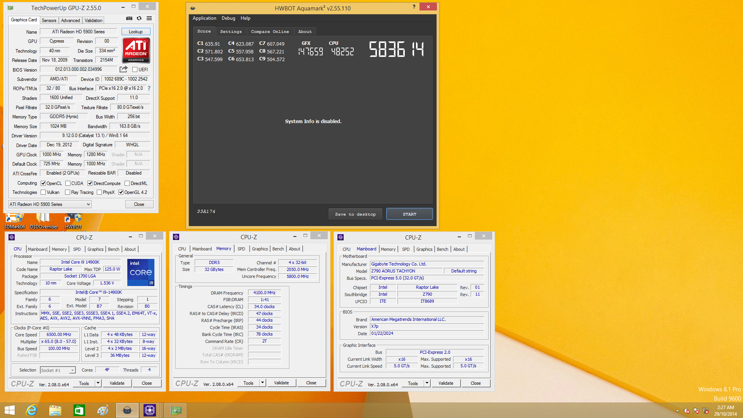Expand Tools dropdown arrow in CPU-Z Memory window
The height and width of the screenshot is (418, 743).
(x=262, y=383)
